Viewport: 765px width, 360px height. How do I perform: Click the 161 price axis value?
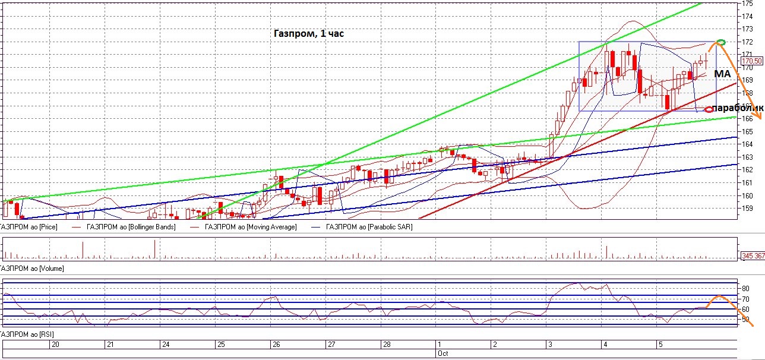(x=747, y=183)
